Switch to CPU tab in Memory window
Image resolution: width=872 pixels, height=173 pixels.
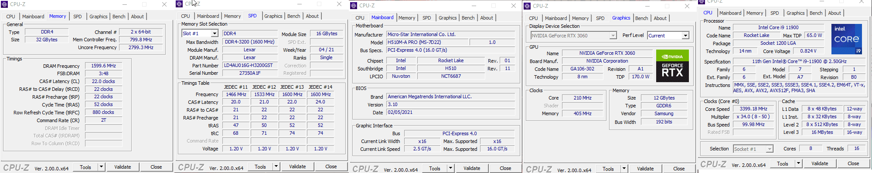tap(11, 17)
